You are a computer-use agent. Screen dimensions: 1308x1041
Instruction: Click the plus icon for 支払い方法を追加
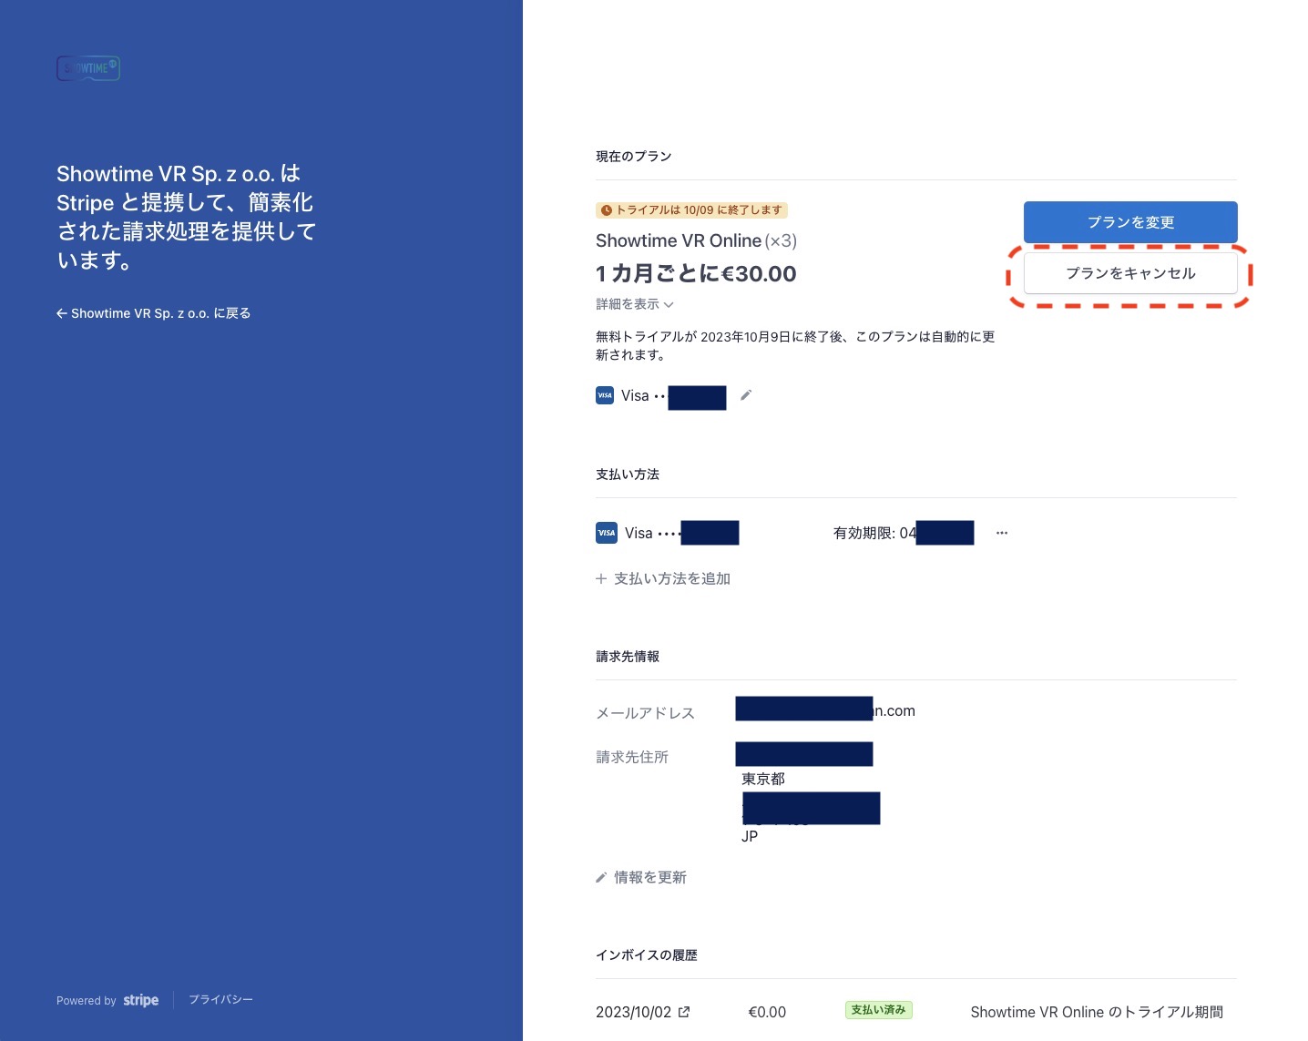click(601, 578)
